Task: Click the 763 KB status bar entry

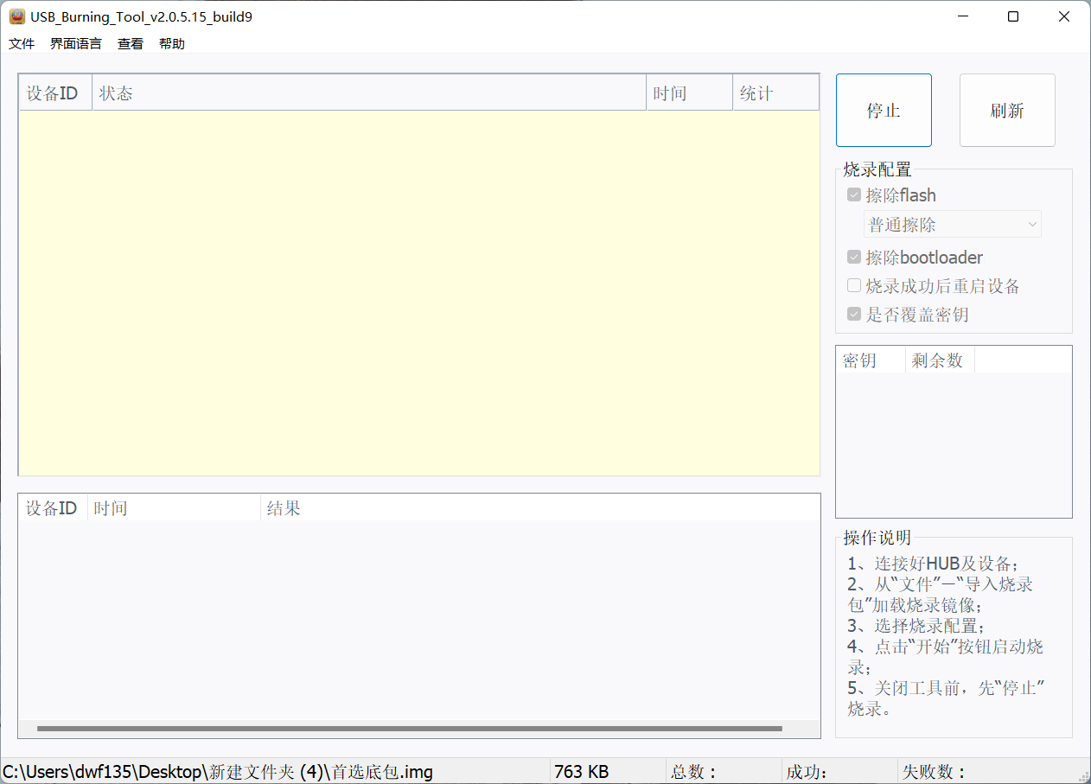Action: 581,772
